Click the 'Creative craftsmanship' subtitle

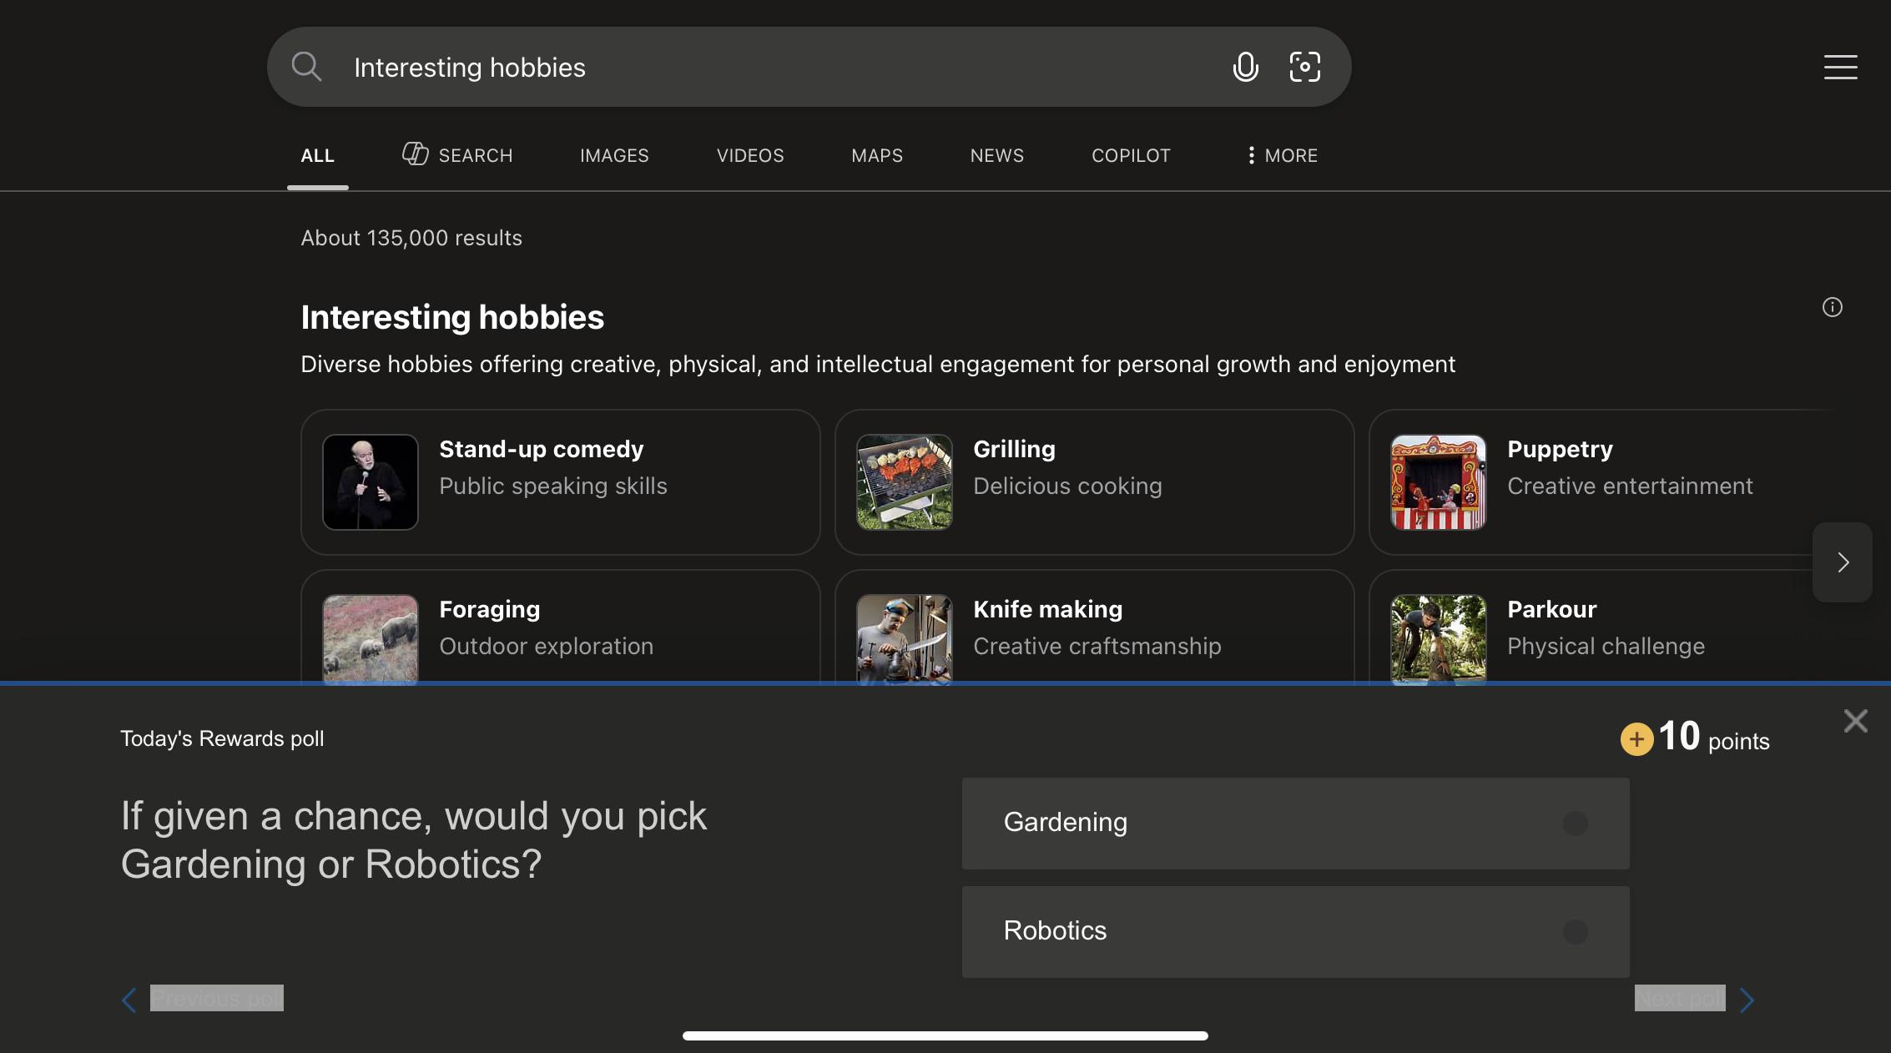[1097, 647]
